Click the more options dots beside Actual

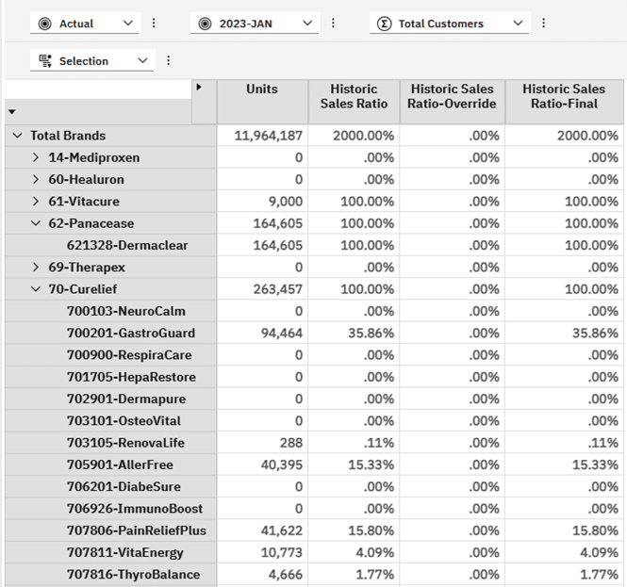(154, 24)
